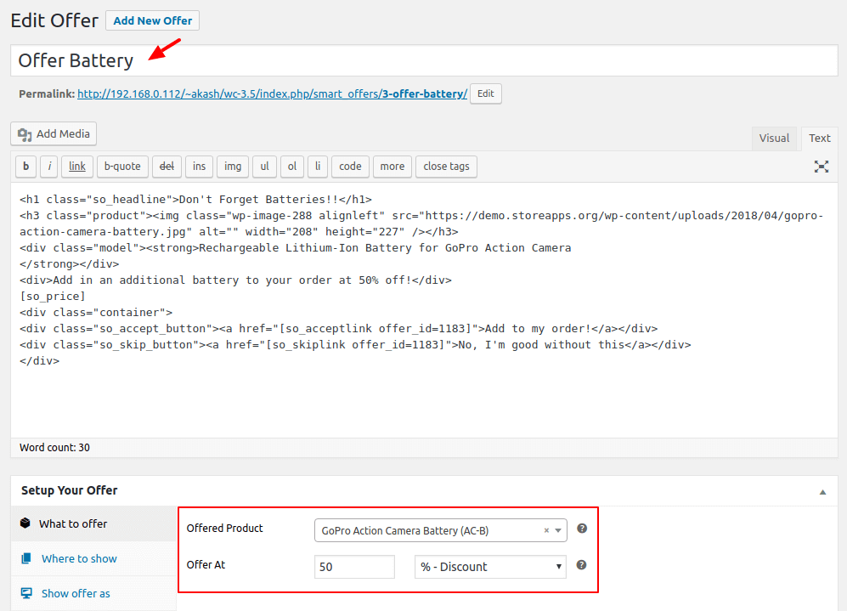Click the so_skip_button code line
This screenshot has width=847, height=611.
(x=355, y=345)
